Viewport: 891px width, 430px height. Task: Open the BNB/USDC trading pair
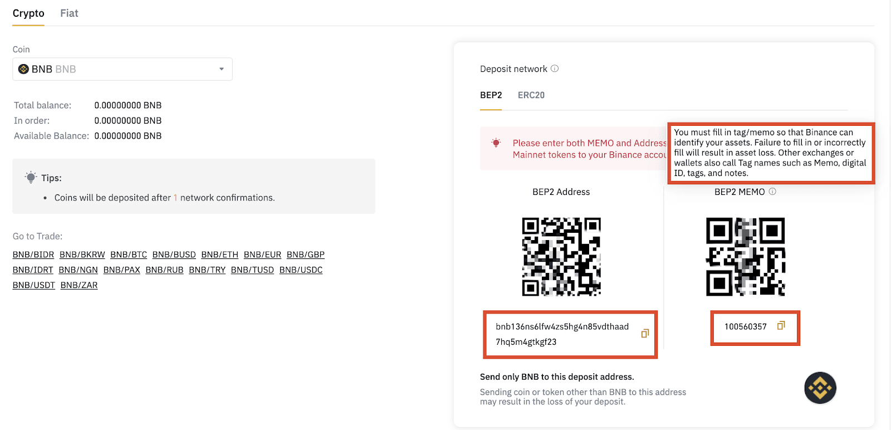(301, 270)
